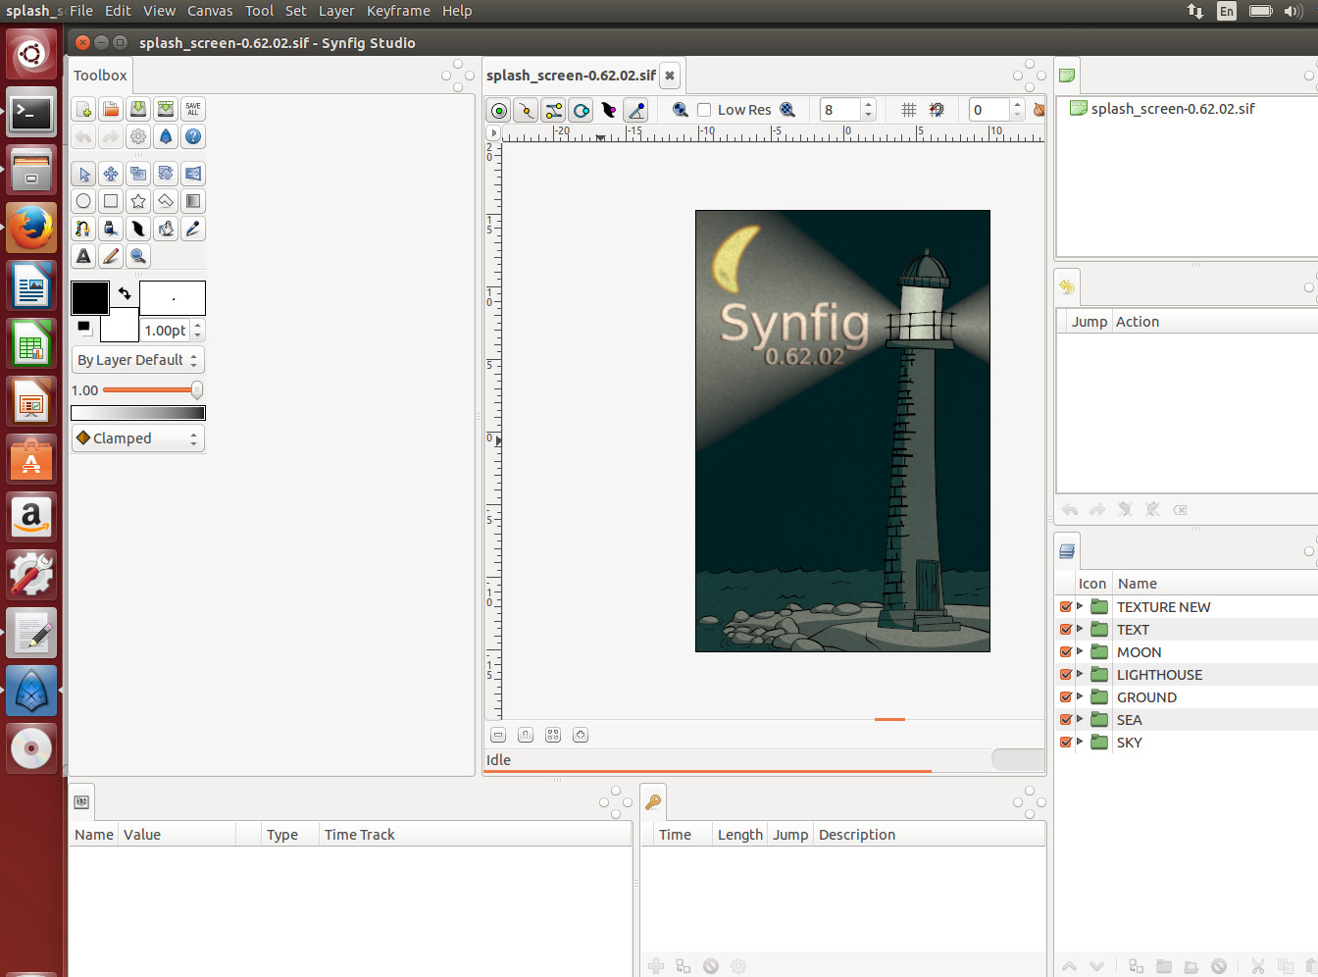Open the Clamped interpolation dropdown

[x=138, y=438]
